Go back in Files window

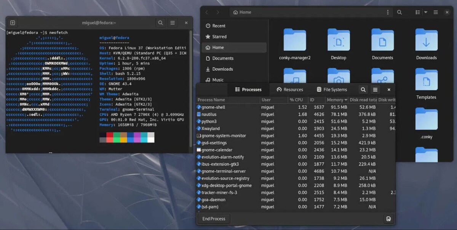point(207,12)
